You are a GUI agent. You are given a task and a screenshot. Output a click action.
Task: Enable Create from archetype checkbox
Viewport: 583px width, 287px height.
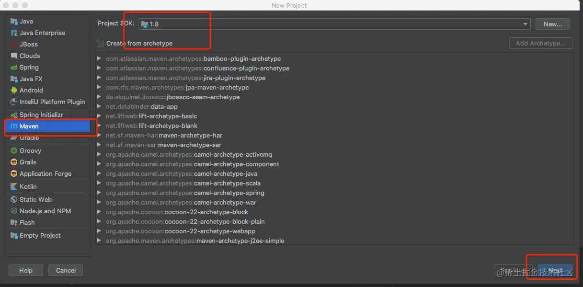tap(100, 43)
